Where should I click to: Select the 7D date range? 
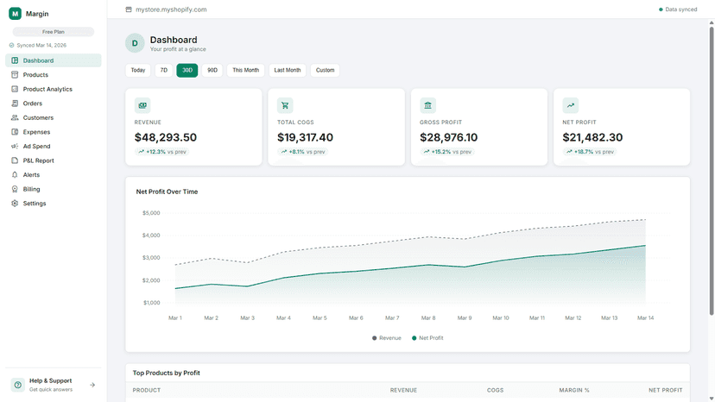pyautogui.click(x=164, y=70)
